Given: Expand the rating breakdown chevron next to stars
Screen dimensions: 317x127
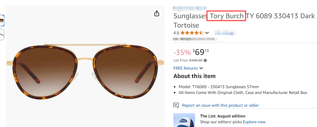Looking at the screenshot, I should 207,33.
